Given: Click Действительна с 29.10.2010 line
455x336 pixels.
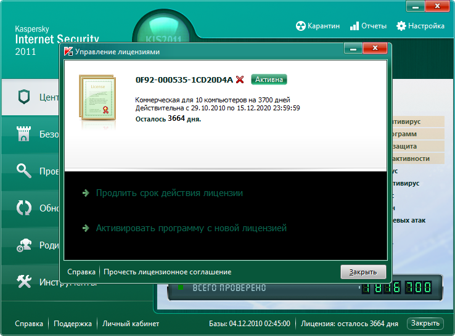Looking at the screenshot, I should [218, 109].
